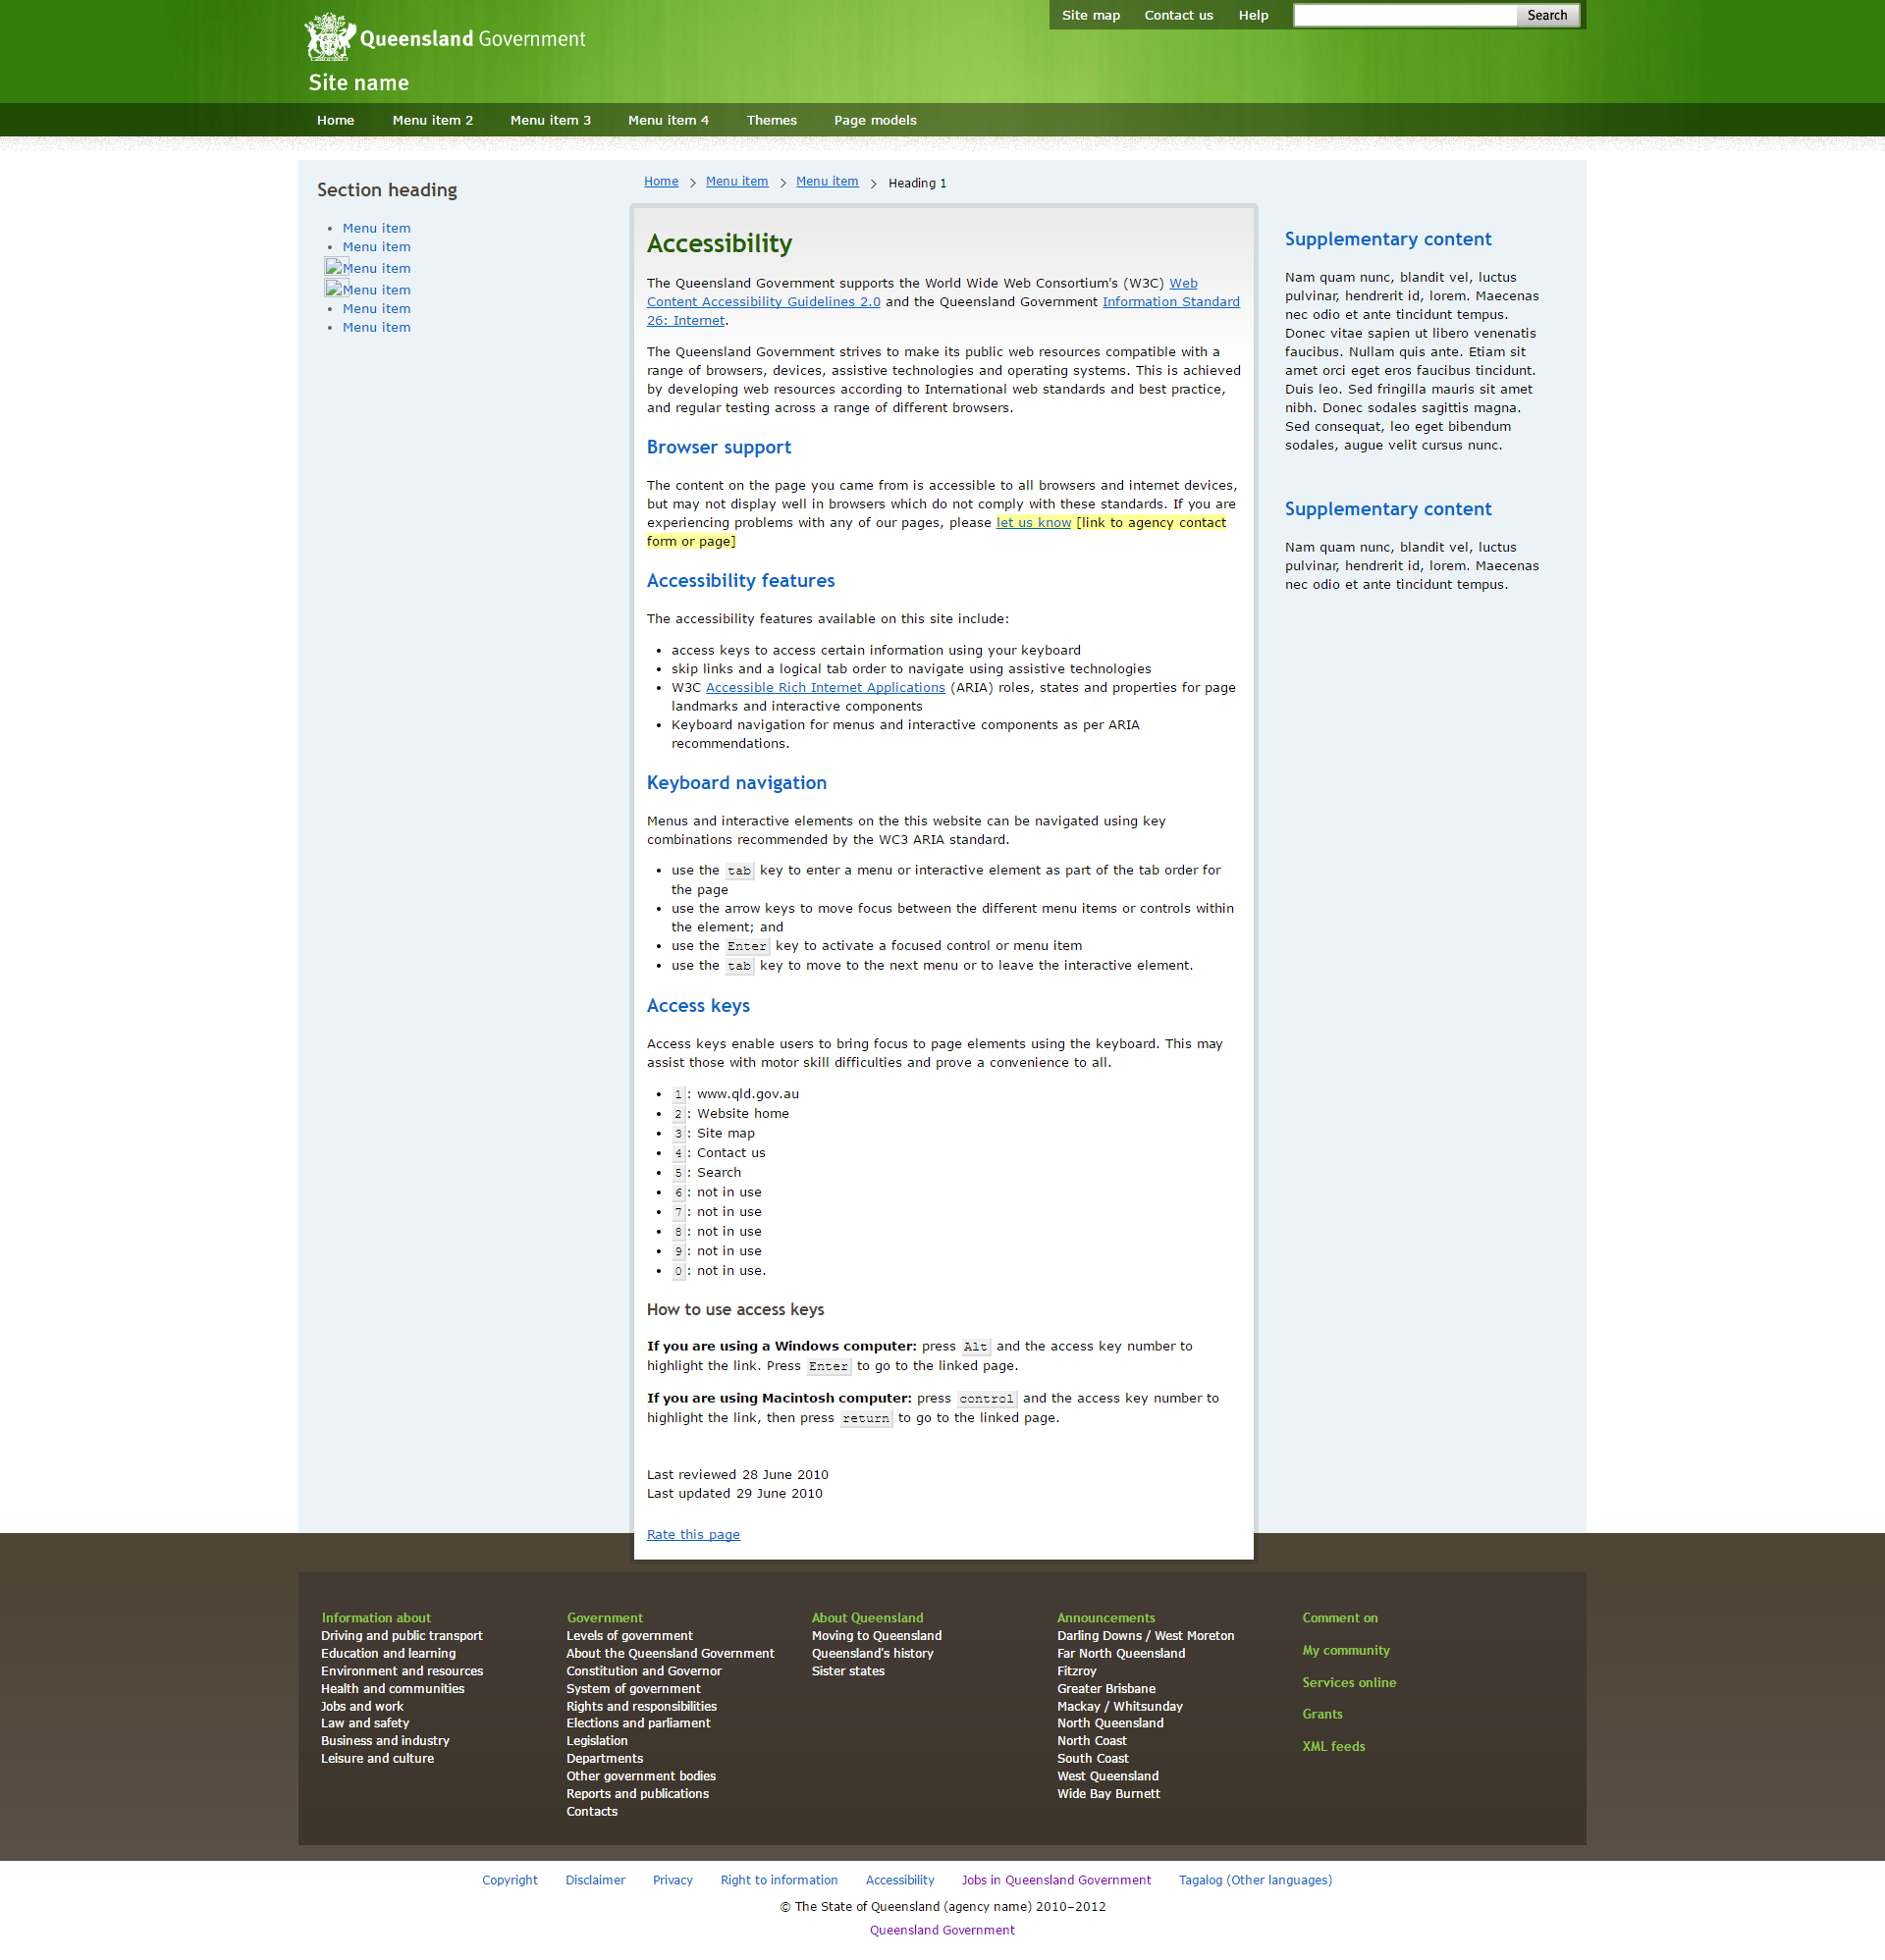Focus the header search text field
The height and width of the screenshot is (1960, 1885).
pos(1404,15)
